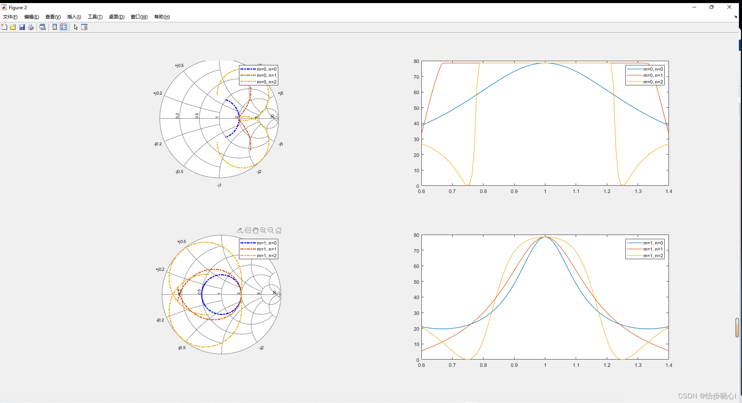Close the Figure 2 window

tap(729, 7)
